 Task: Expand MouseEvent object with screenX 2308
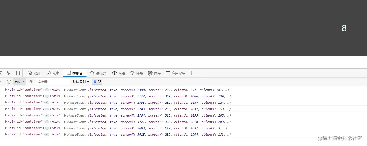pos(65,90)
